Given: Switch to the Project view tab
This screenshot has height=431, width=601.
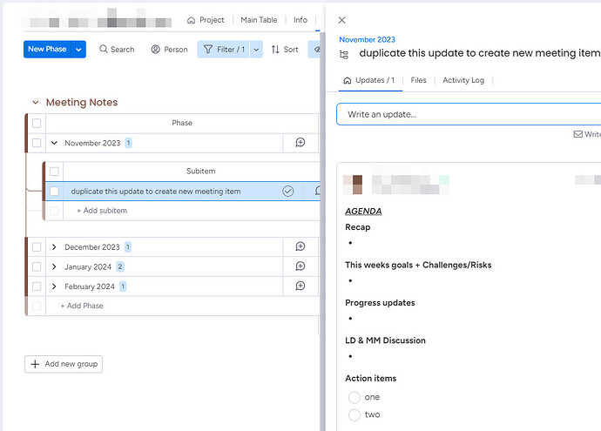Looking at the screenshot, I should coord(206,20).
